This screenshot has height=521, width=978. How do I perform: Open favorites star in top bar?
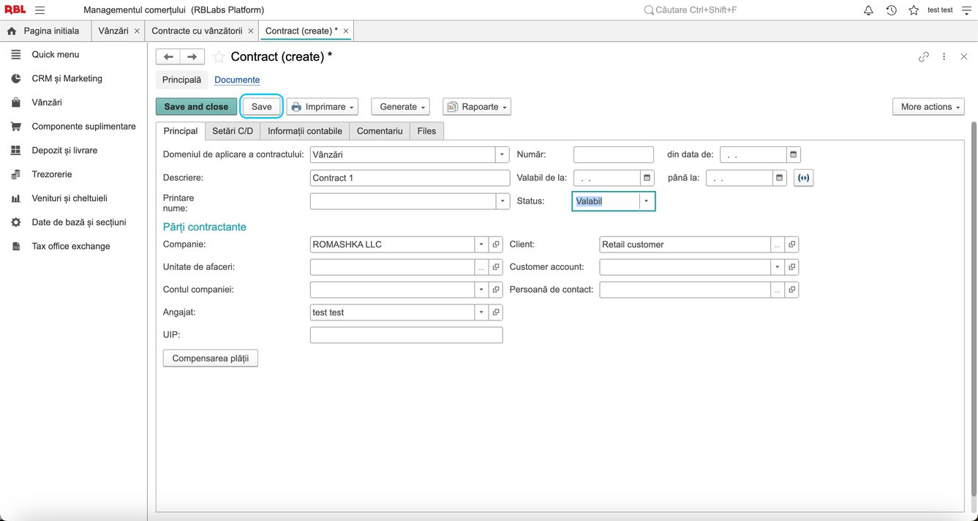[x=914, y=10]
